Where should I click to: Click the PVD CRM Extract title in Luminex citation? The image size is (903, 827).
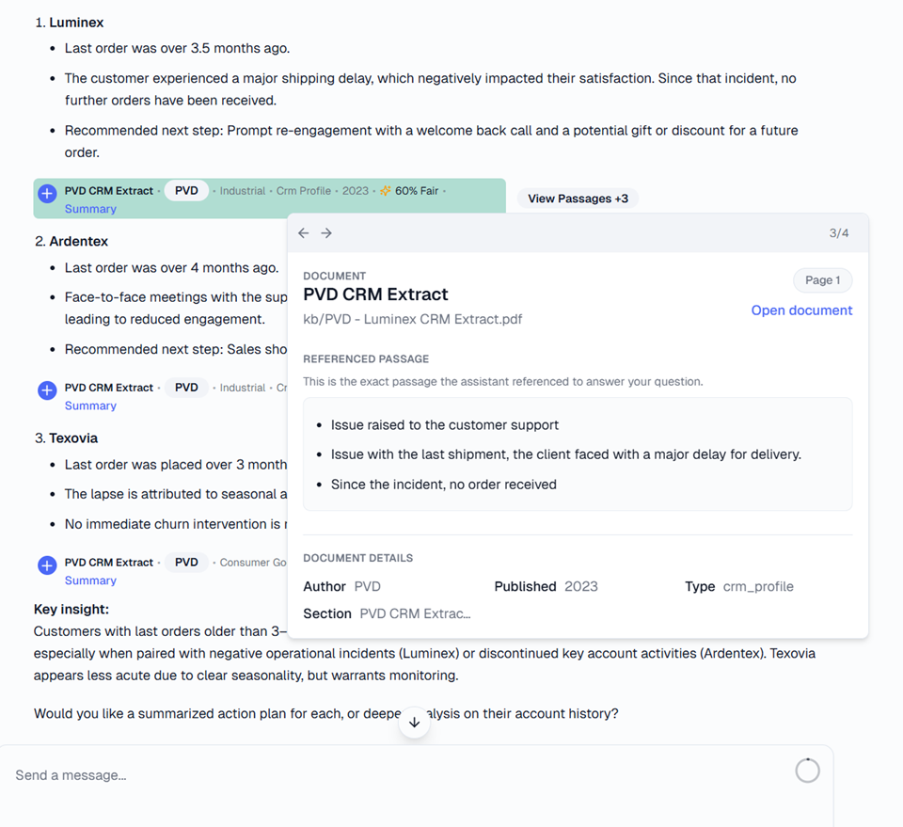109,191
